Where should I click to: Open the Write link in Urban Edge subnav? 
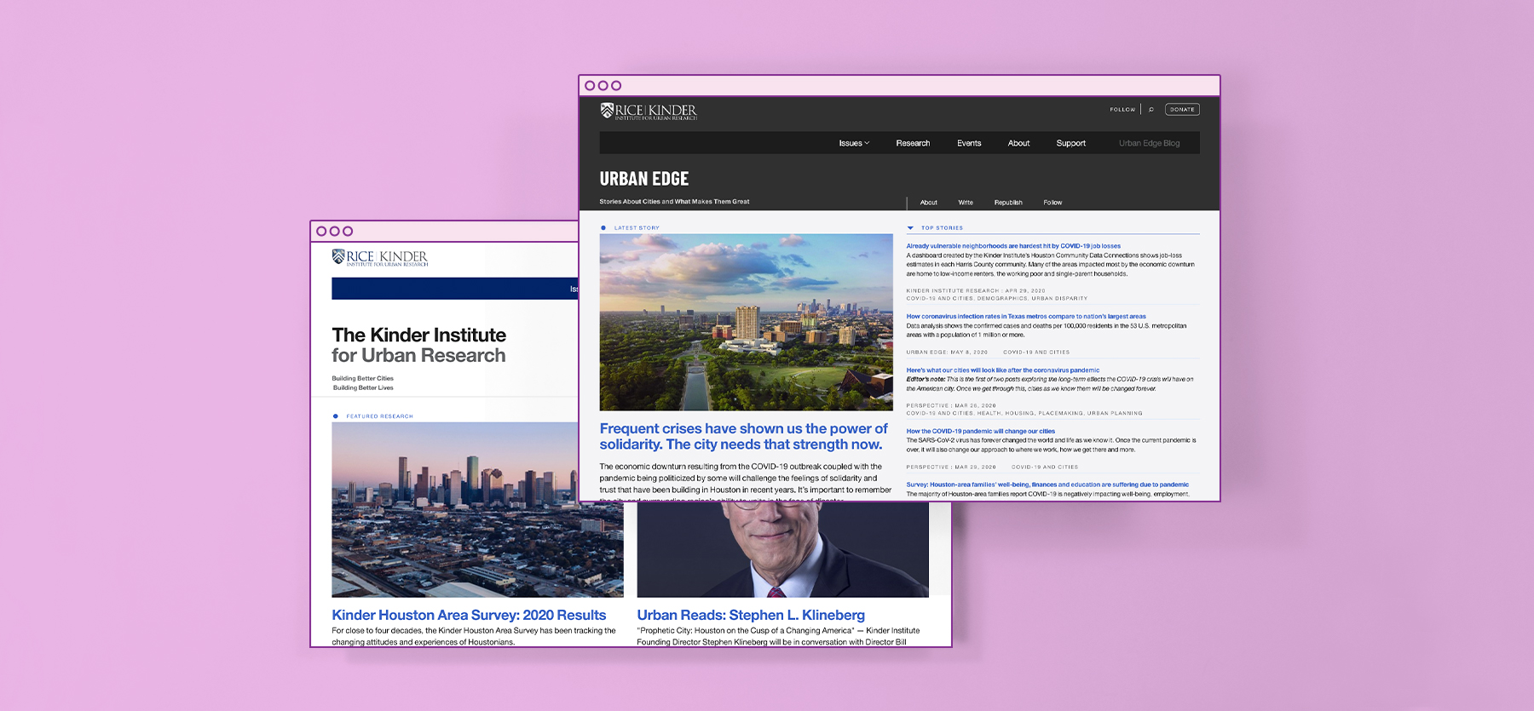(966, 203)
